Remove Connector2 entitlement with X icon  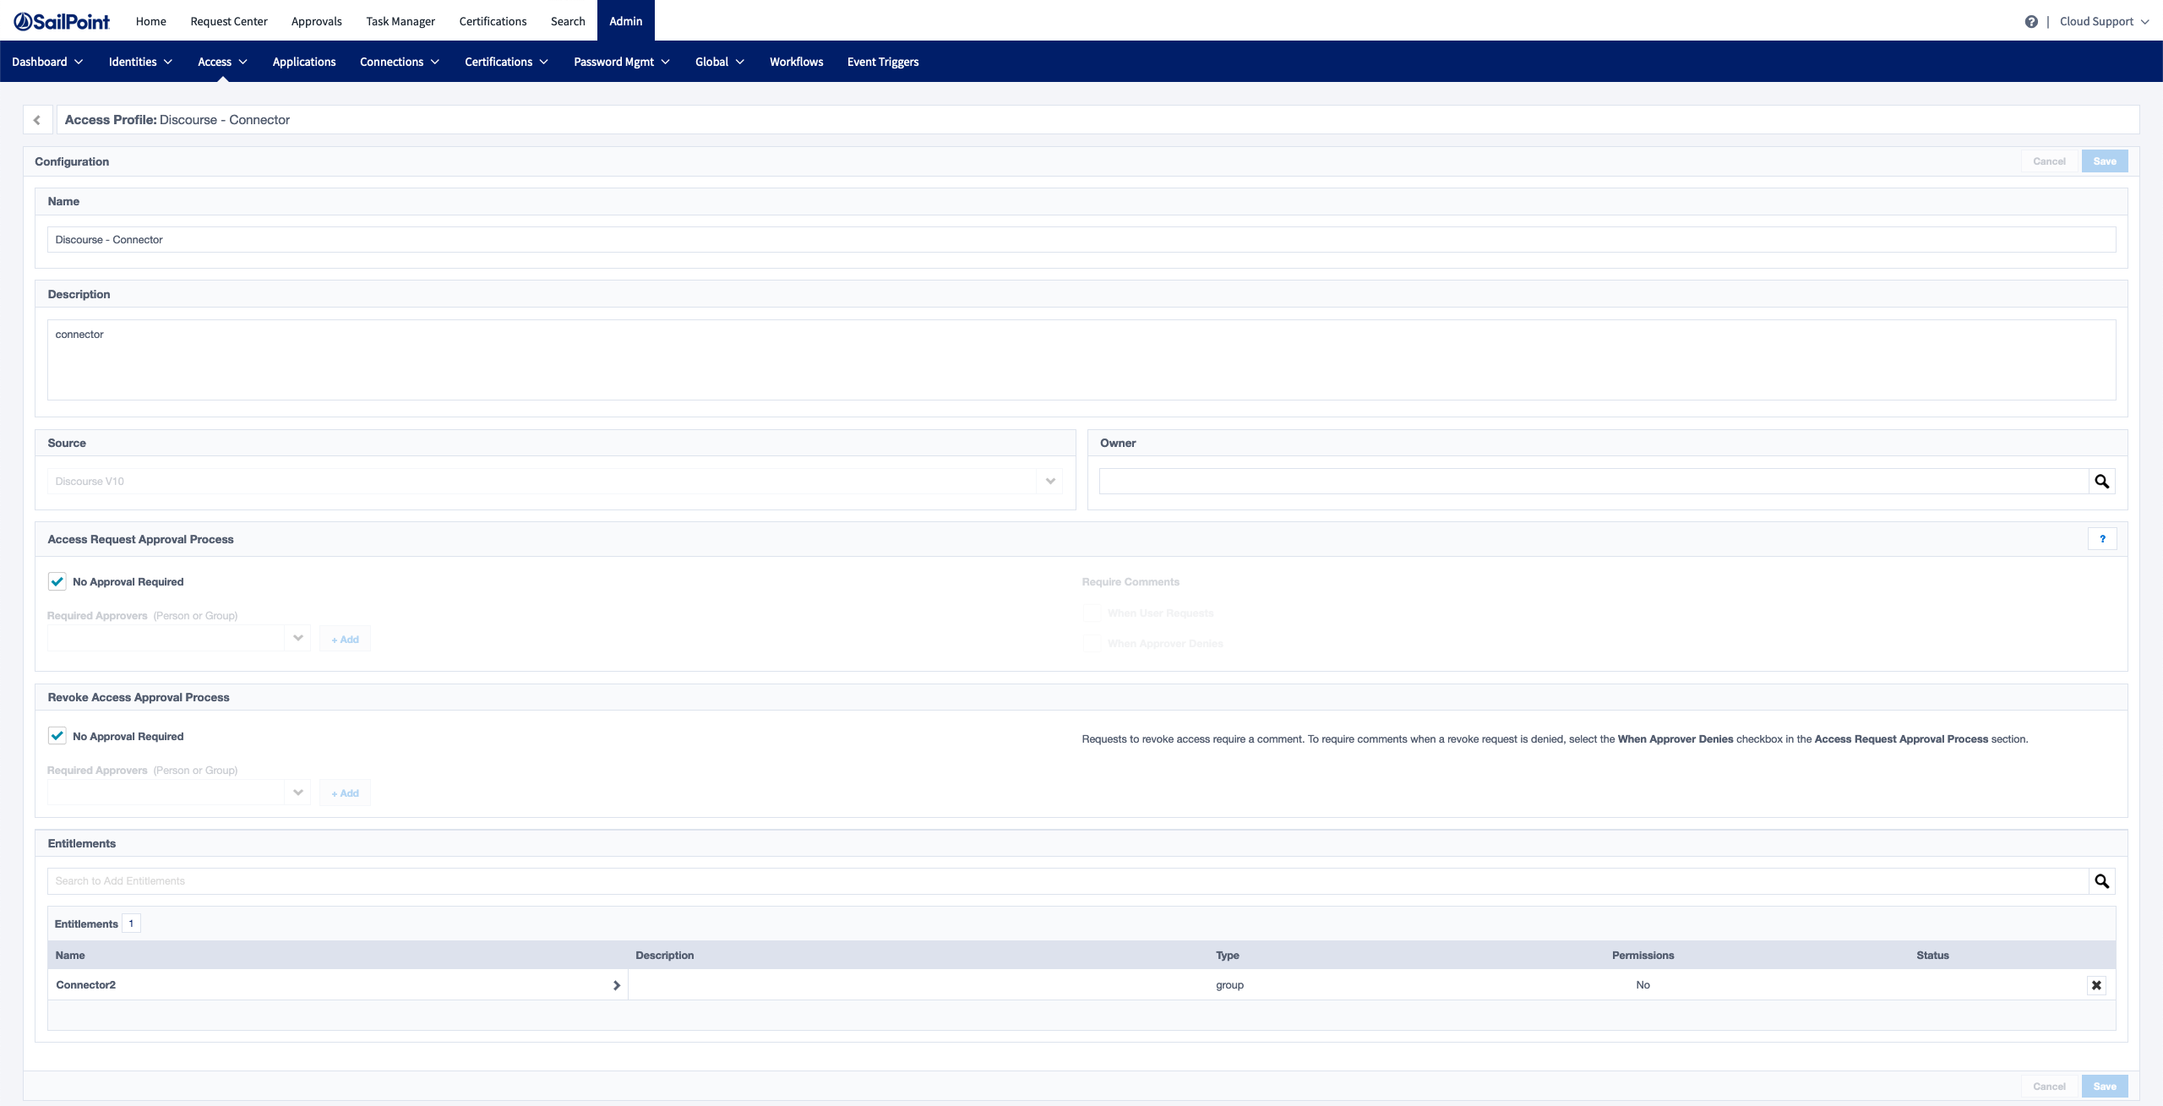(2096, 985)
